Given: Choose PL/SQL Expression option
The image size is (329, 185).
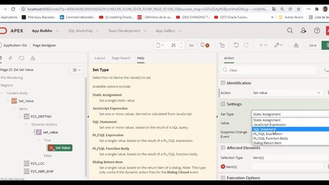Looking at the screenshot, I should tap(290, 134).
